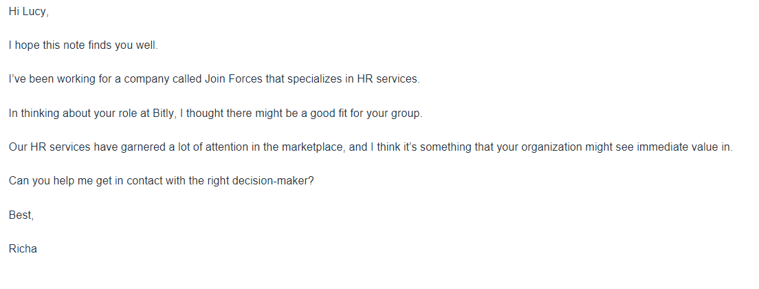Viewport: 759px width, 289px height.
Task: Click the word 'decision-maker' in the question
Action: coord(278,181)
